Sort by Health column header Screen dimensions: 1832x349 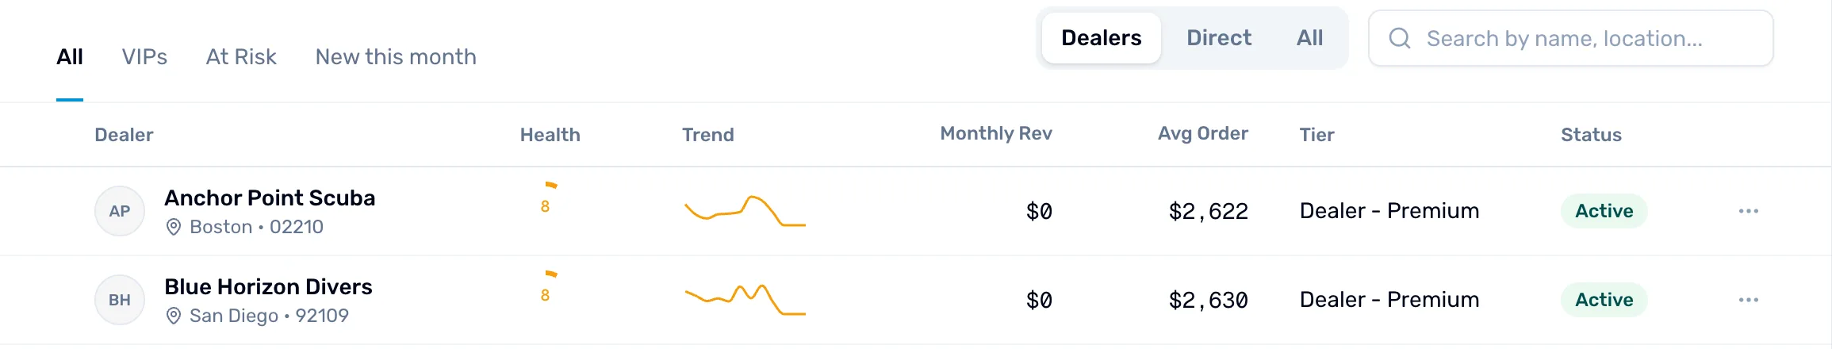coord(550,135)
